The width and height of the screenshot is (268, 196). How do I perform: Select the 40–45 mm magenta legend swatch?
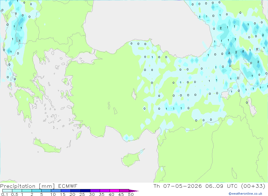(x=114, y=191)
